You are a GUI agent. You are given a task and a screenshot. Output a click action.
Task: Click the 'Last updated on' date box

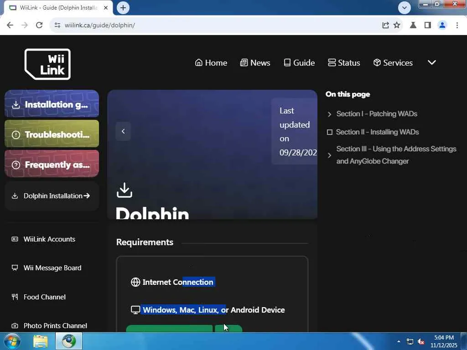pos(295,132)
